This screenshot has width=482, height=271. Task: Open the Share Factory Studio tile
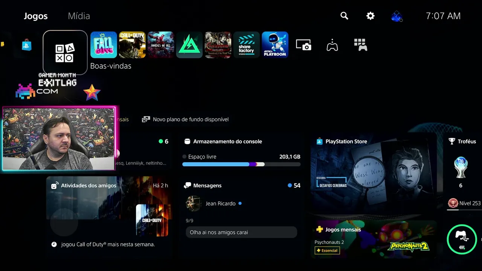(x=247, y=45)
